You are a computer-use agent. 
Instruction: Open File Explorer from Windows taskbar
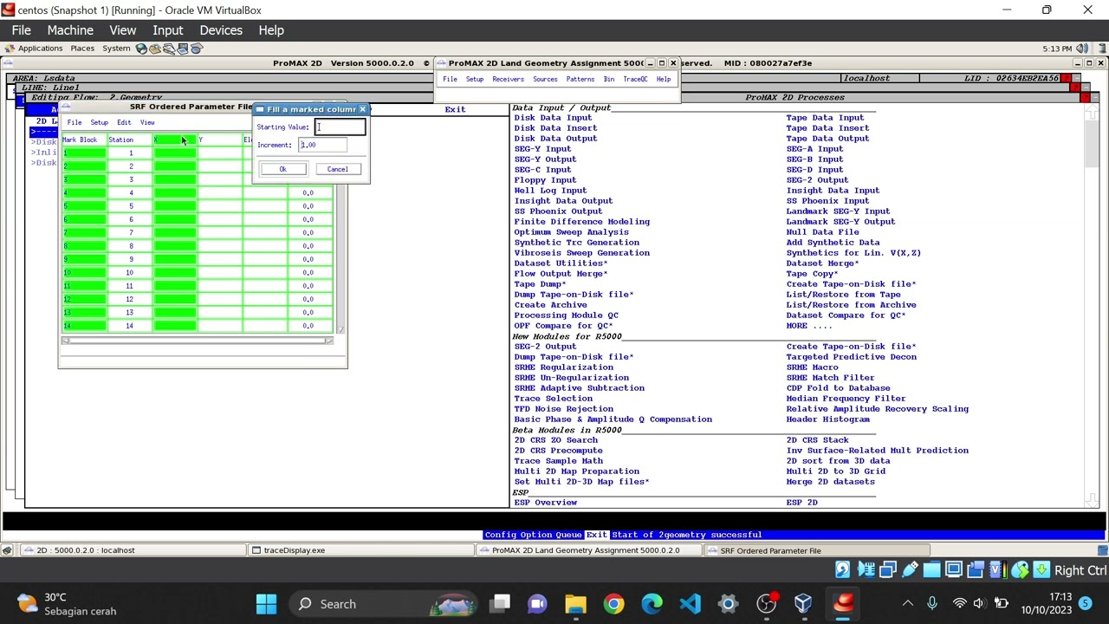[575, 603]
